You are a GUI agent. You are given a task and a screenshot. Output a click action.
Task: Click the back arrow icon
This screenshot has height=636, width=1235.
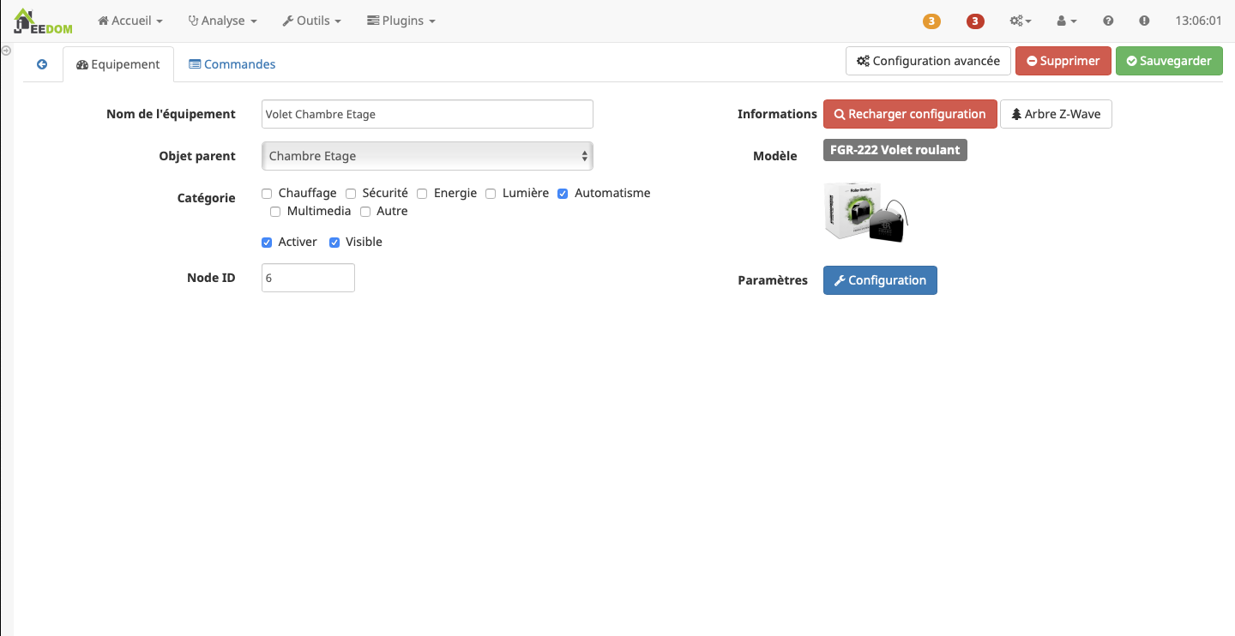point(42,64)
